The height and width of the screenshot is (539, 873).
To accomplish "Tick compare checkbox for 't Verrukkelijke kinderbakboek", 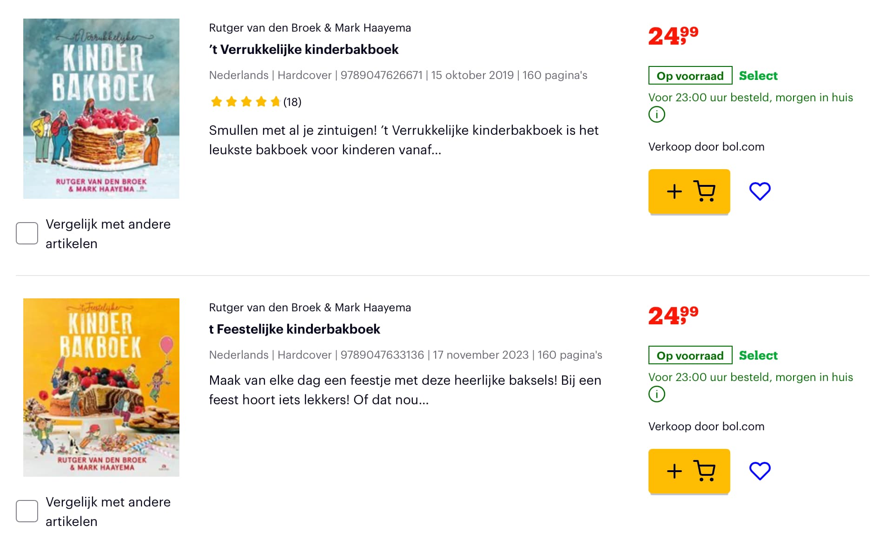I will [x=27, y=233].
